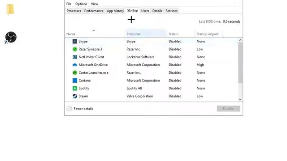Collapse view with Fewer details chevron
The height and width of the screenshot is (161, 287).
coord(69,109)
